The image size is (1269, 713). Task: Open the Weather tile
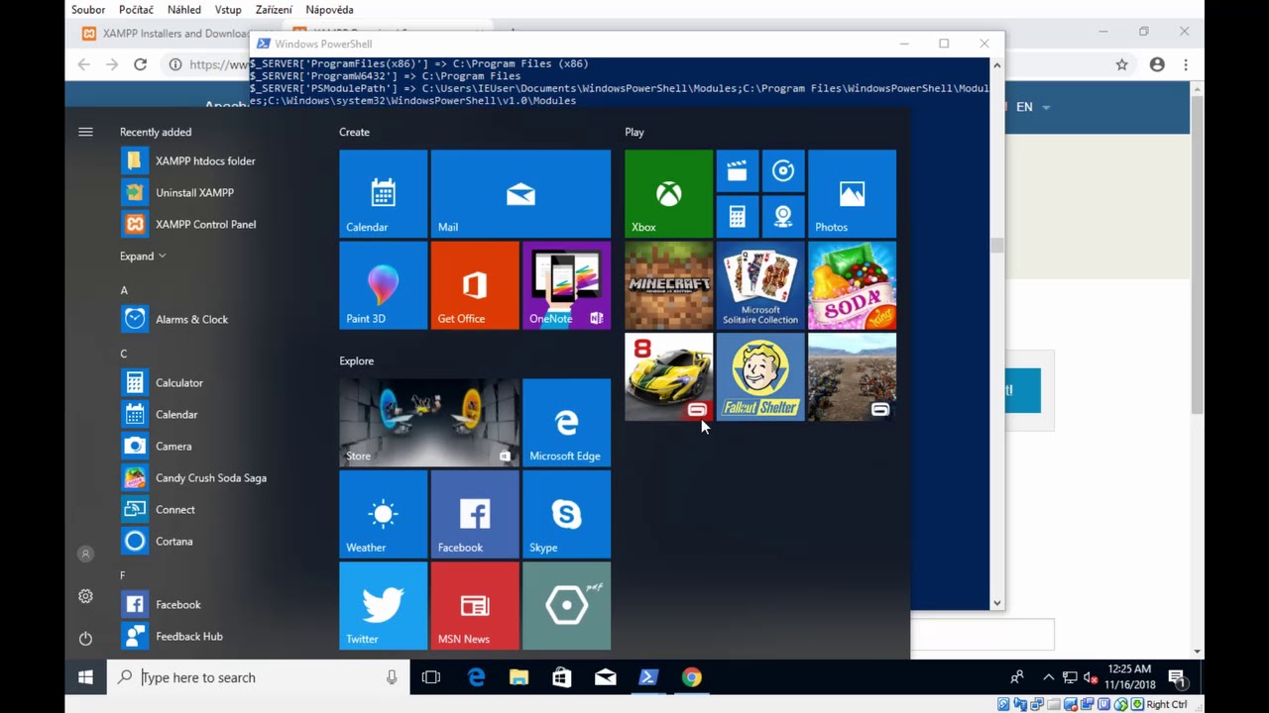(x=383, y=514)
